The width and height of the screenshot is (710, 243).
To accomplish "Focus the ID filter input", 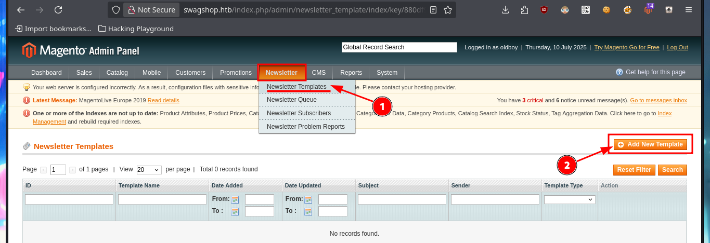I will tap(69, 199).
